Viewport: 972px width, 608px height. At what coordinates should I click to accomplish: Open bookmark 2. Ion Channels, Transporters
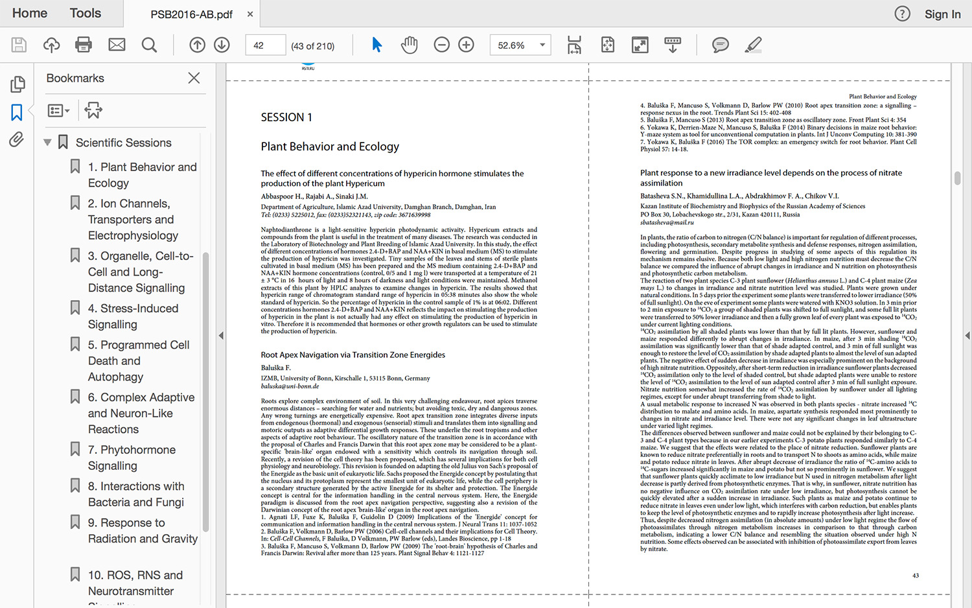pyautogui.click(x=133, y=220)
